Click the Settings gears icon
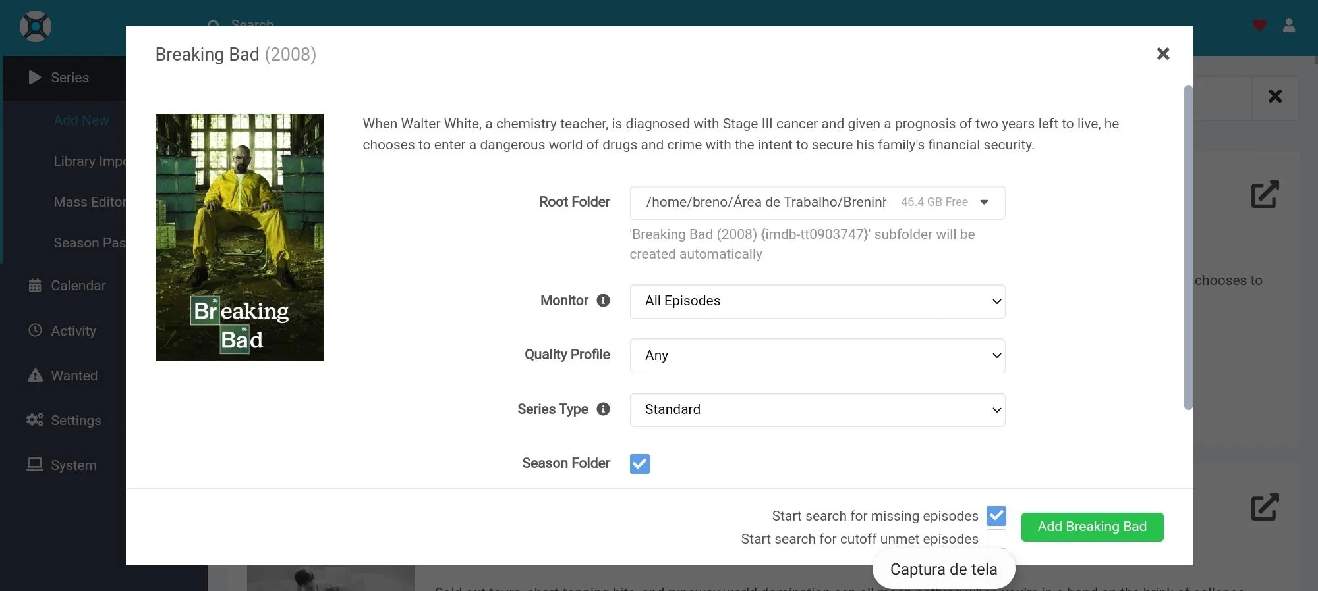Viewport: 1318px width, 591px height. tap(35, 420)
